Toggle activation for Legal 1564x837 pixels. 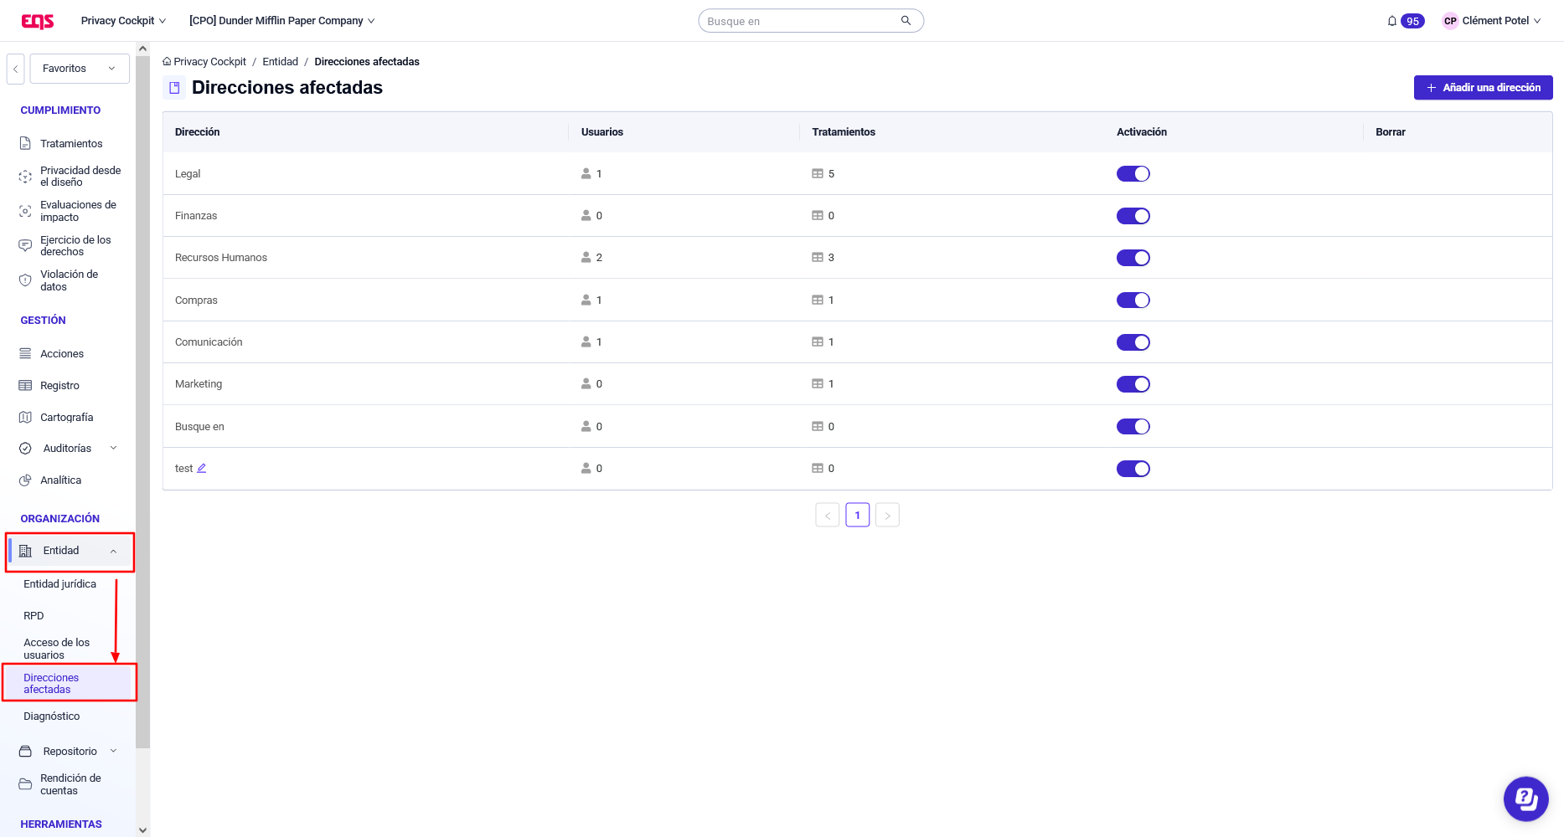click(1133, 174)
